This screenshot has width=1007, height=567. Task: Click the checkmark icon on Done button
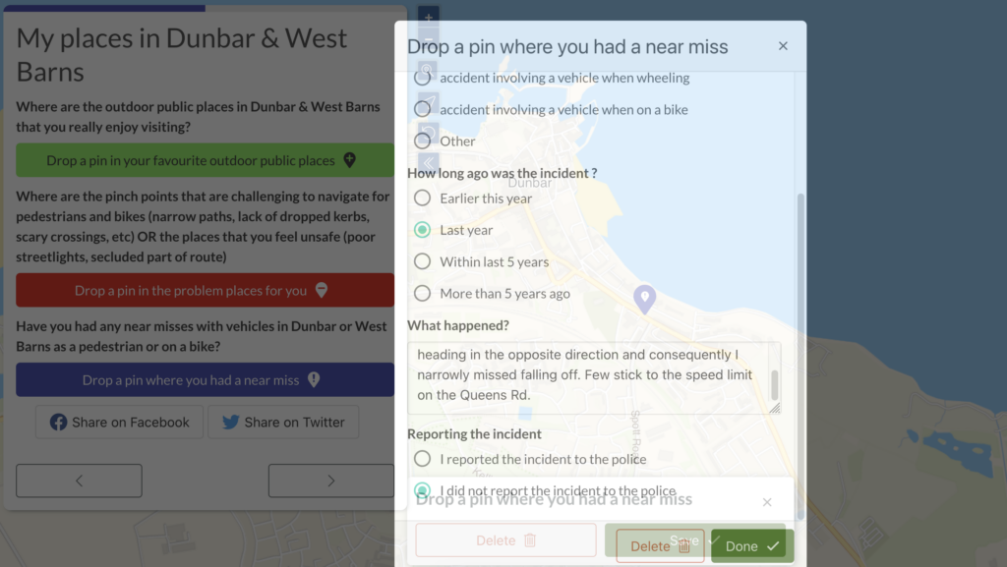coord(773,546)
